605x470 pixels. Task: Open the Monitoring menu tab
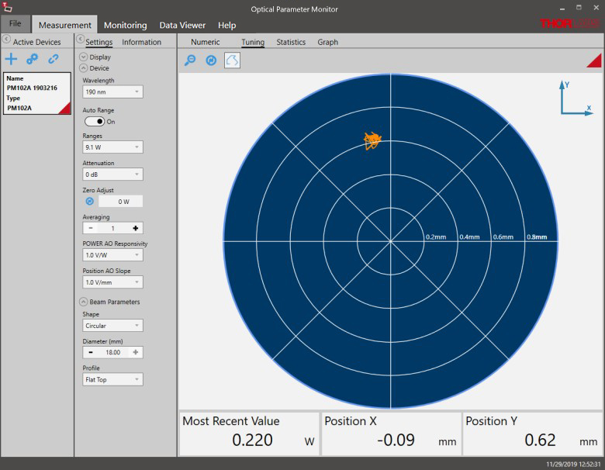click(x=125, y=25)
